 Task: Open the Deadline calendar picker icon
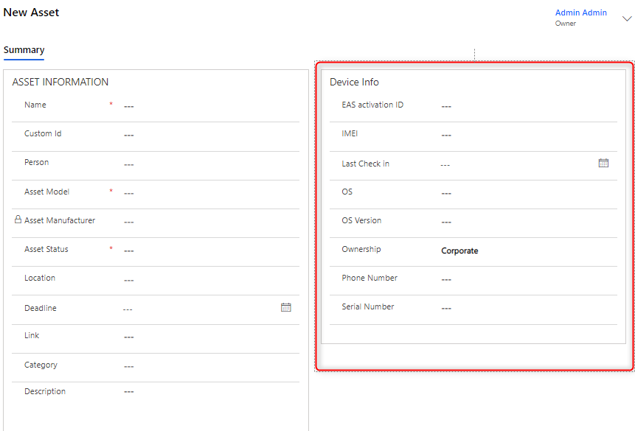(286, 307)
